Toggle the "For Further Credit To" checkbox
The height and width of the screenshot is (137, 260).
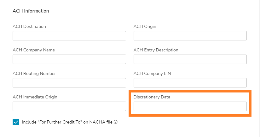pyautogui.click(x=16, y=122)
